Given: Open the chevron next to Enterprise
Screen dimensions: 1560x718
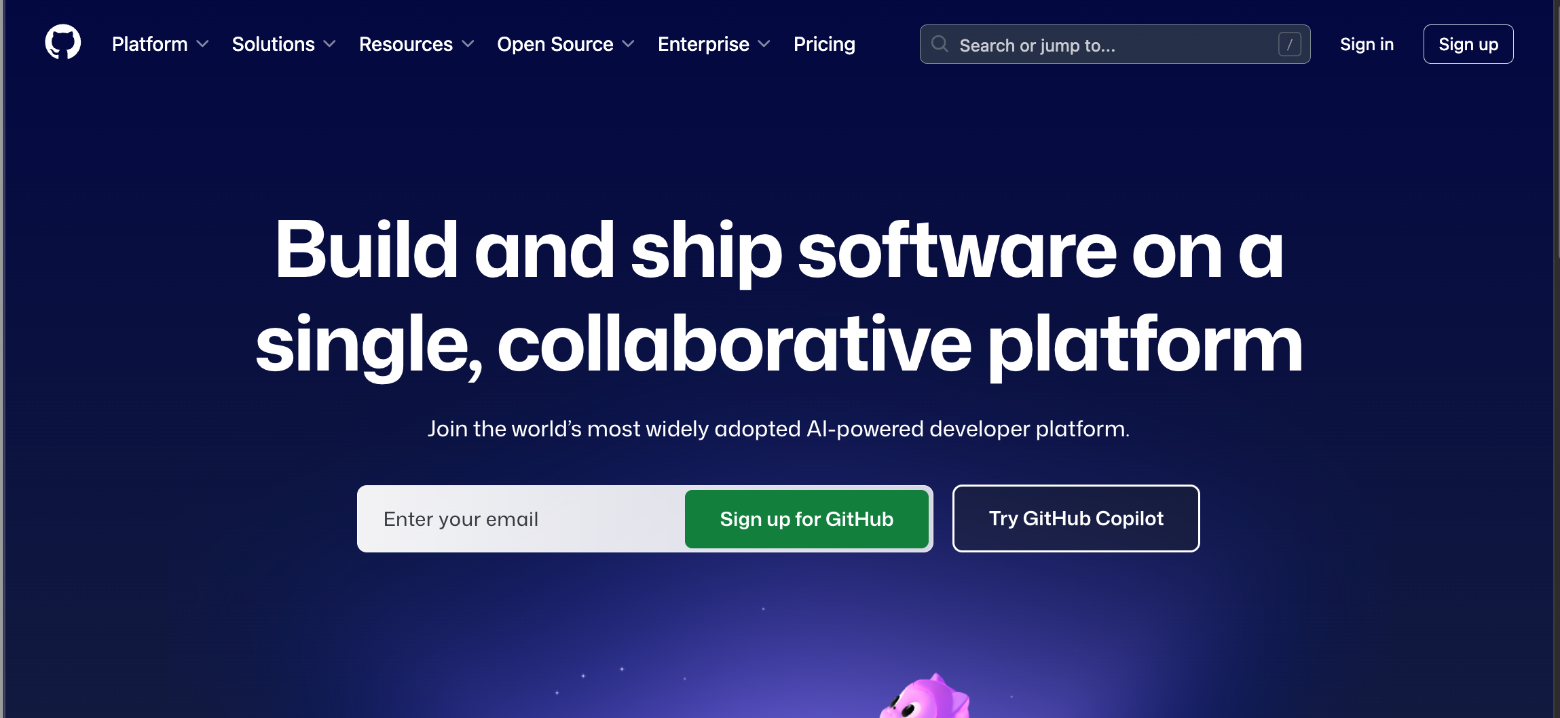Looking at the screenshot, I should point(764,44).
